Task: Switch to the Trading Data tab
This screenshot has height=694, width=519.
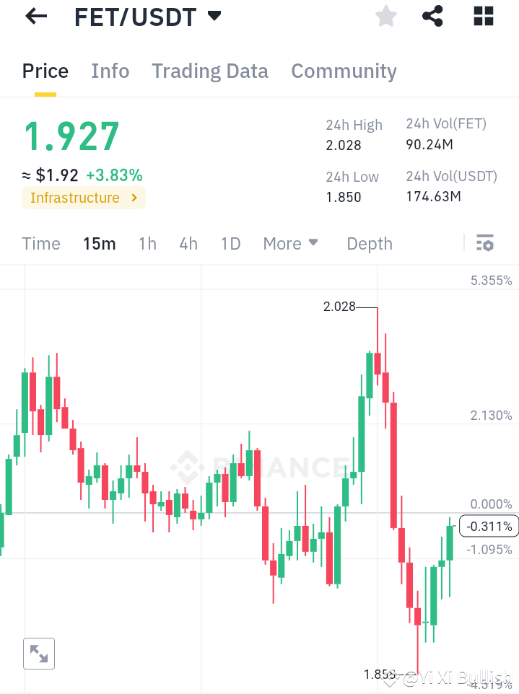Action: [210, 71]
